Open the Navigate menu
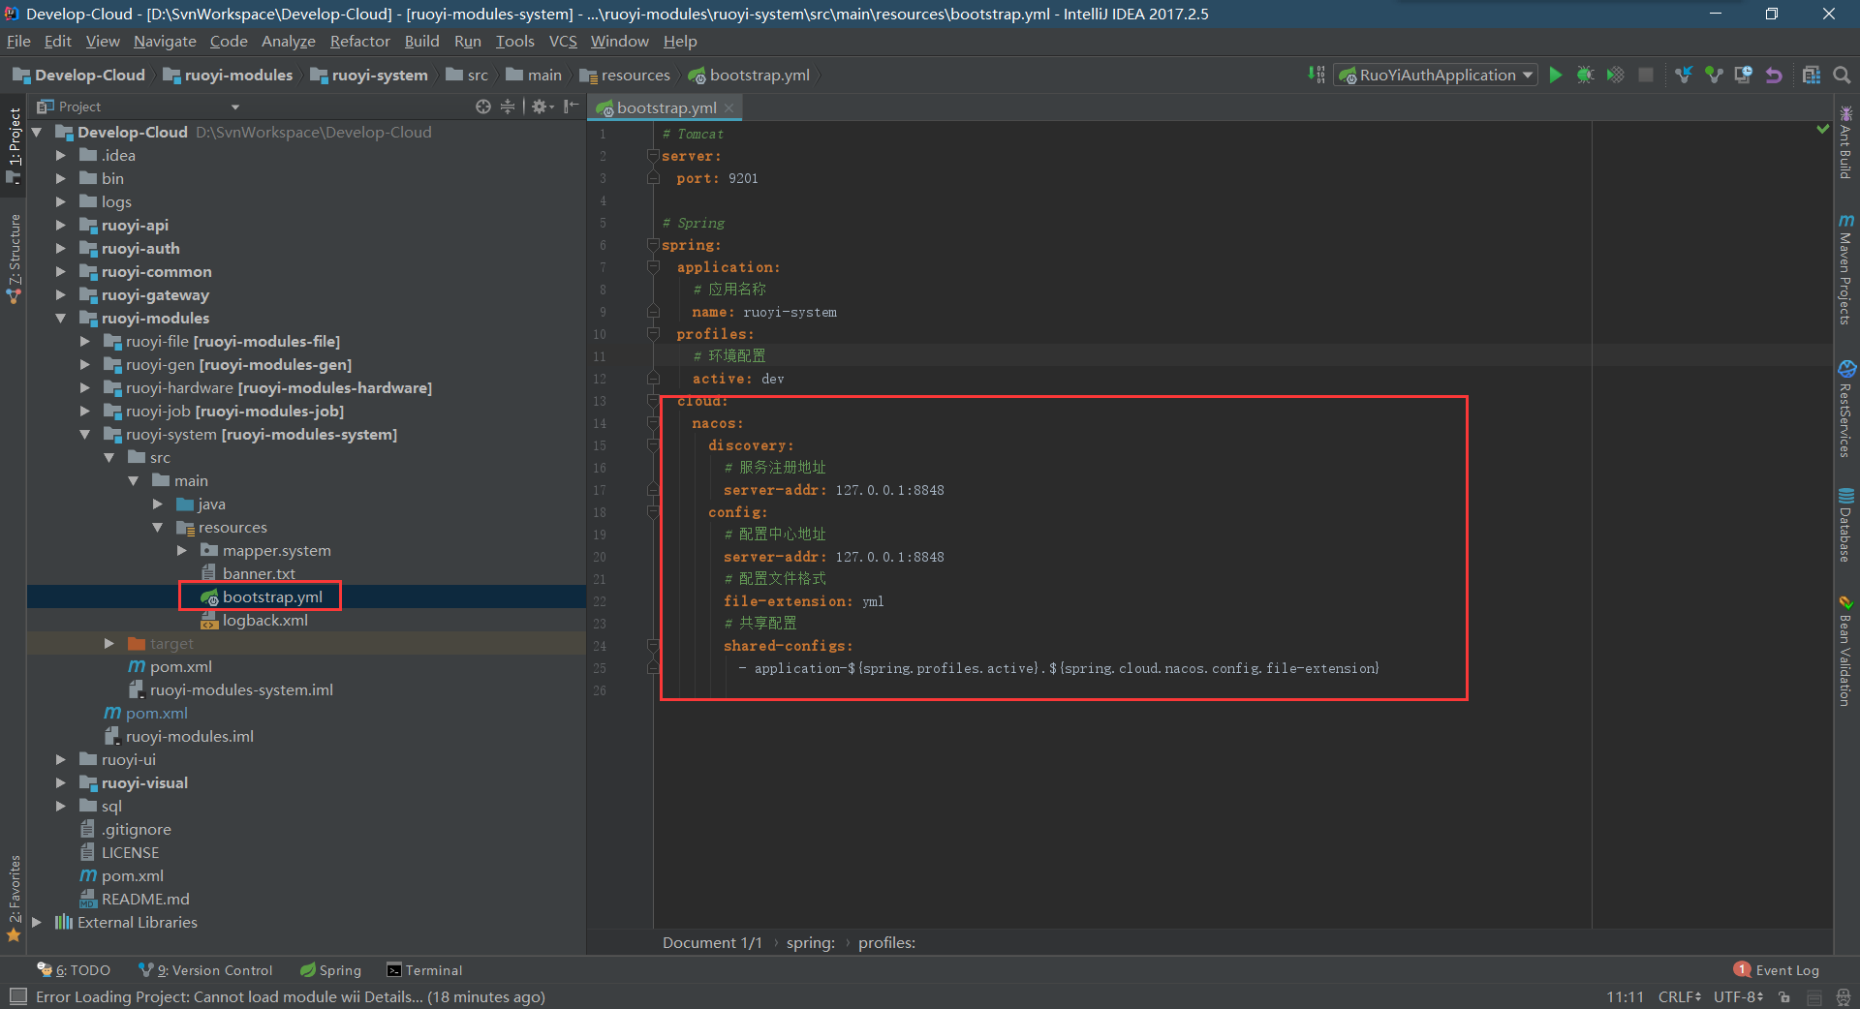 [x=165, y=41]
